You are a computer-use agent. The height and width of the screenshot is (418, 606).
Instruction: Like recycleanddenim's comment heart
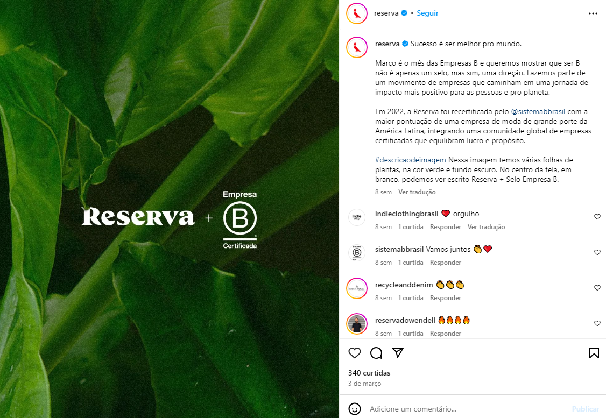tap(597, 288)
